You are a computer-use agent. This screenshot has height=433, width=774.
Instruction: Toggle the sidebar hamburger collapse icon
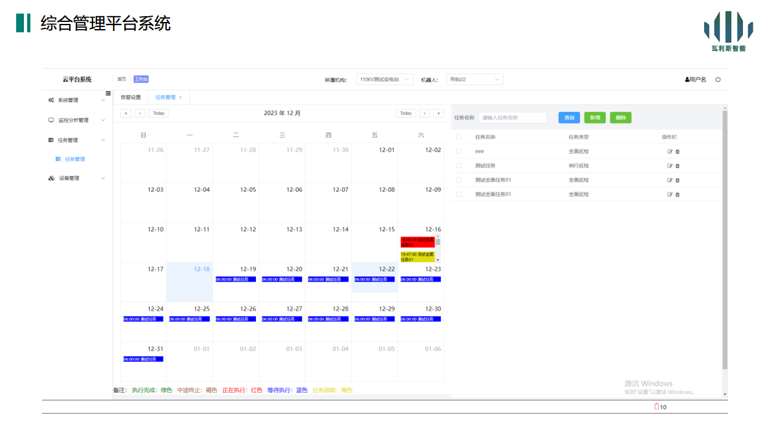pyautogui.click(x=108, y=94)
